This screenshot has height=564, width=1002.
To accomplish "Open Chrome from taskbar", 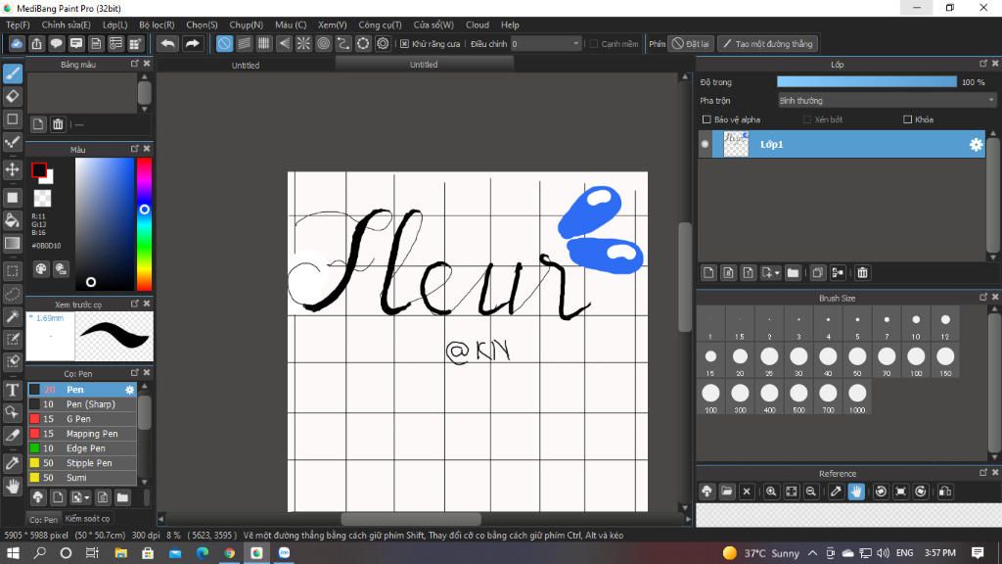I will [229, 552].
